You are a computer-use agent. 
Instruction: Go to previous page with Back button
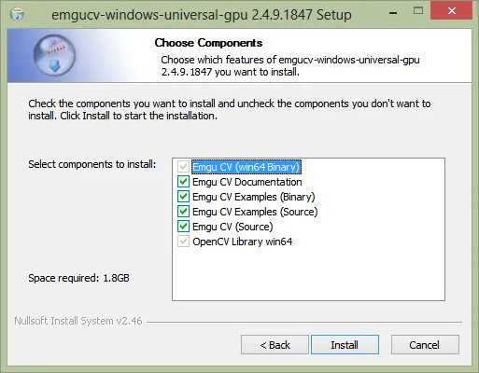point(275,345)
